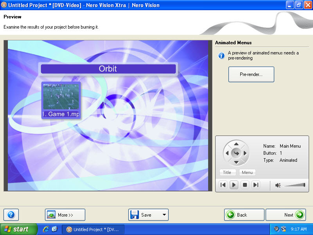Skip to next chapter
The image size is (313, 235).
[x=256, y=185]
